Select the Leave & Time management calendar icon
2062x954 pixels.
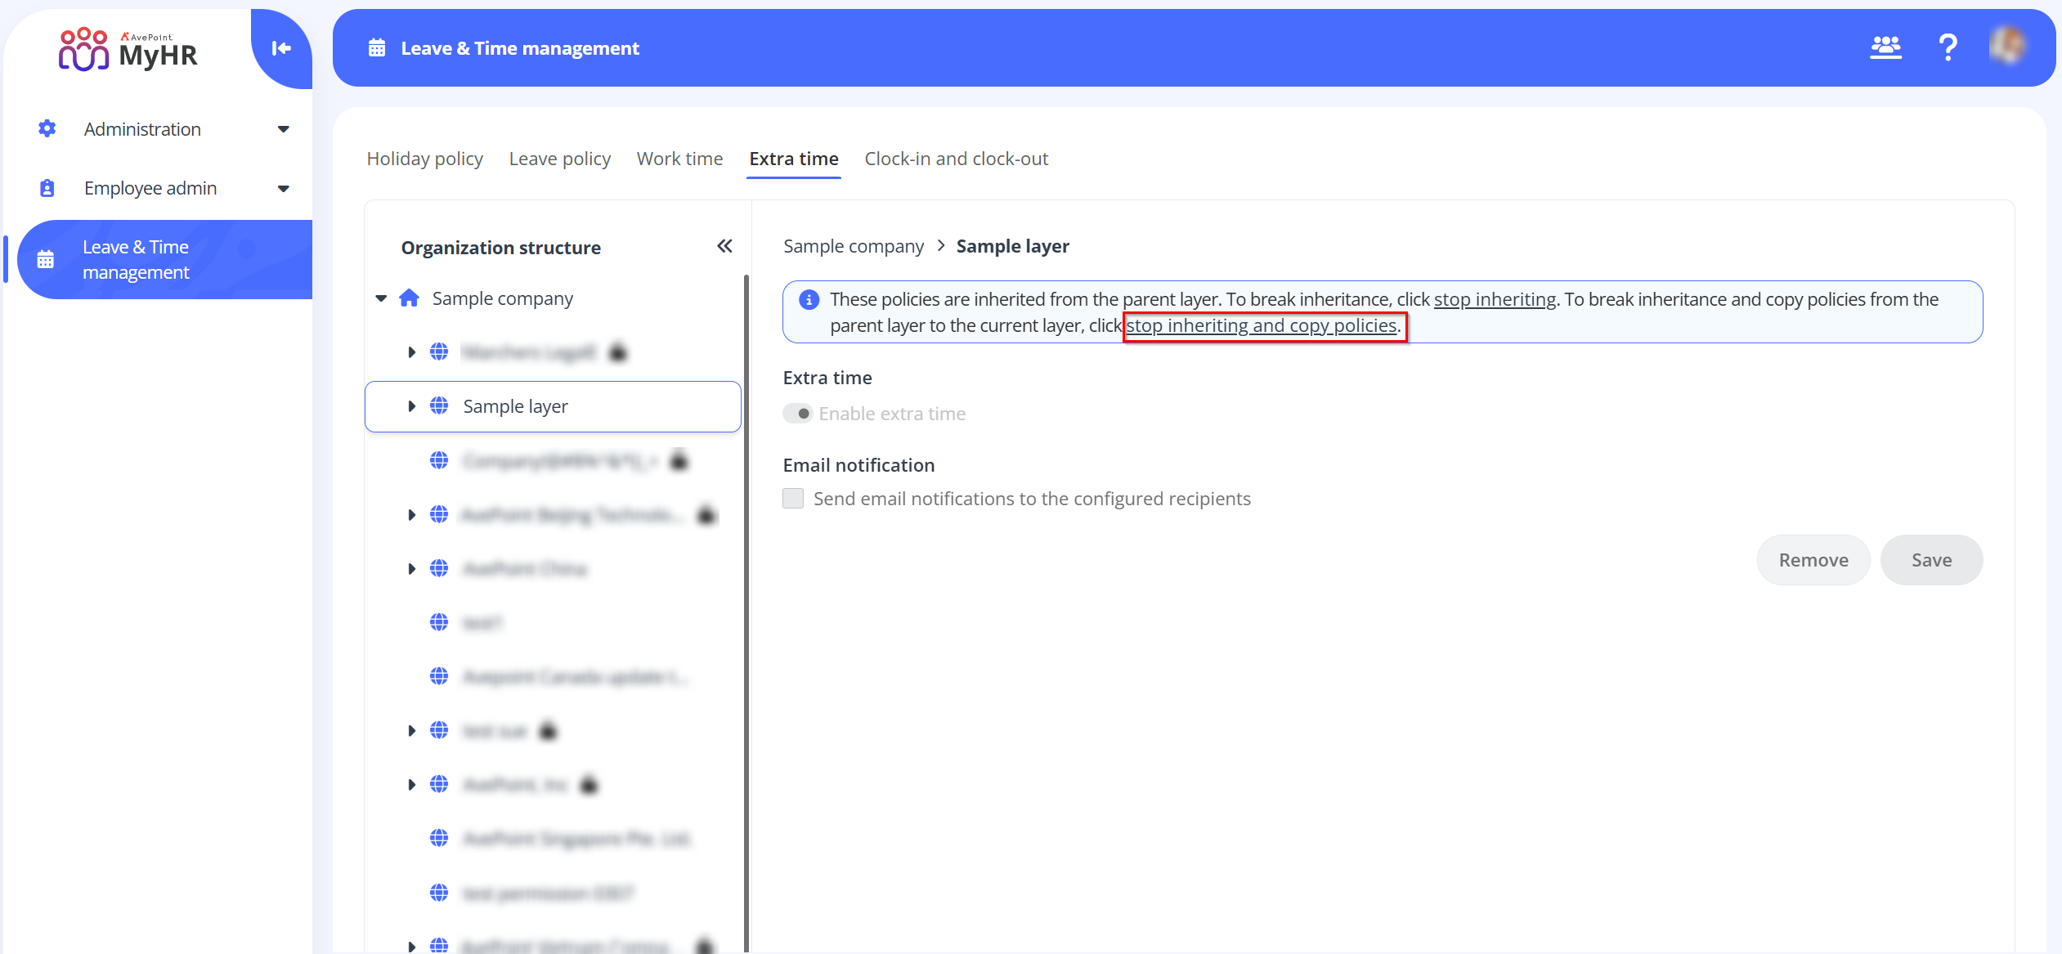pos(45,258)
